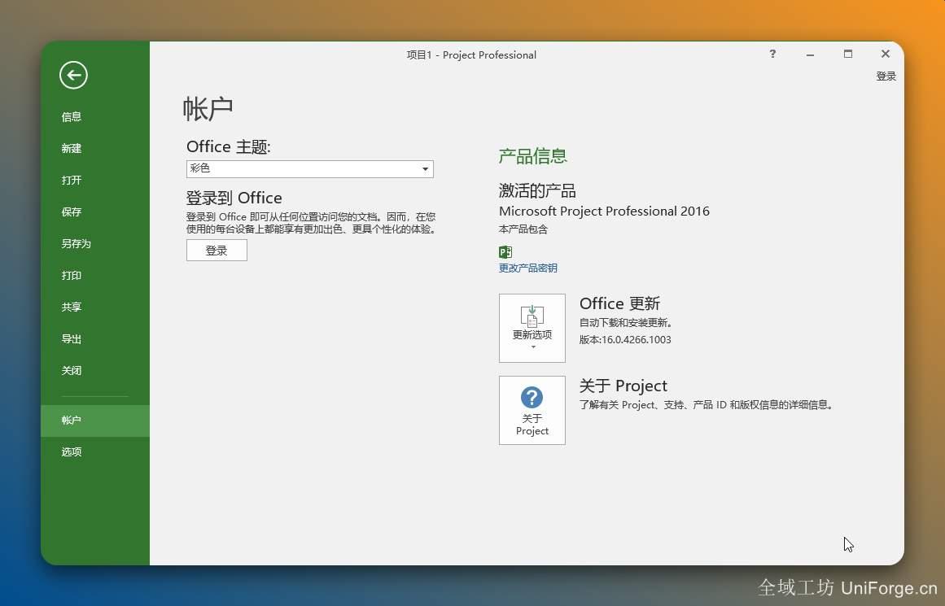Open the 更新选项 dropdown button
This screenshot has height=606, width=945.
532,329
